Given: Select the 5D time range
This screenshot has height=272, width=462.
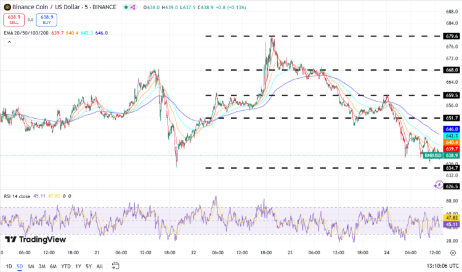Looking at the screenshot, I should click(x=20, y=266).
